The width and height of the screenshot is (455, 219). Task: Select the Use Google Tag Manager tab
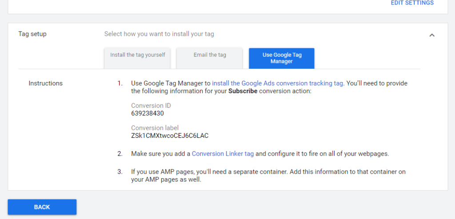coord(281,58)
